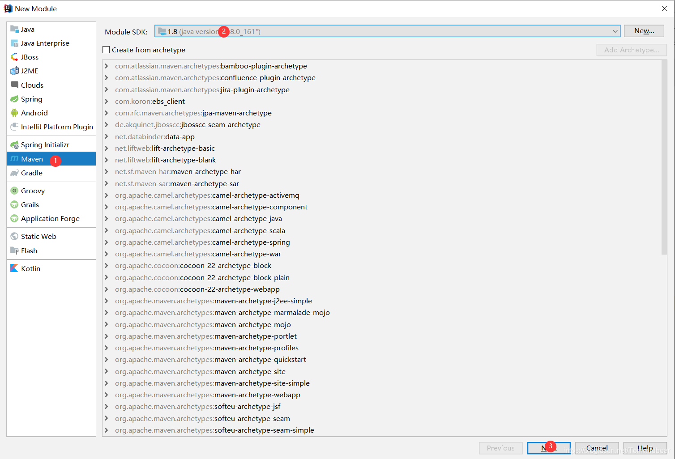Click the Previous button
This screenshot has height=459, width=675.
point(500,448)
